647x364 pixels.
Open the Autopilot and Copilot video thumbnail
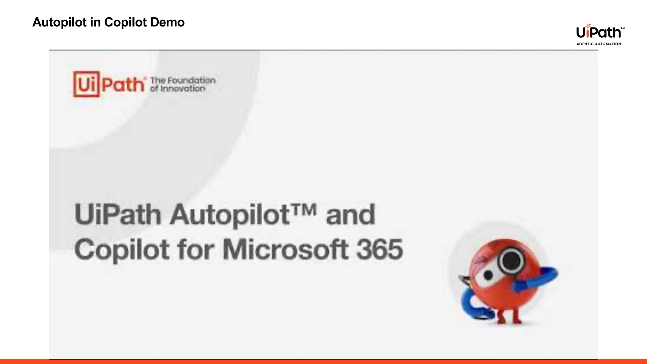tap(323, 204)
